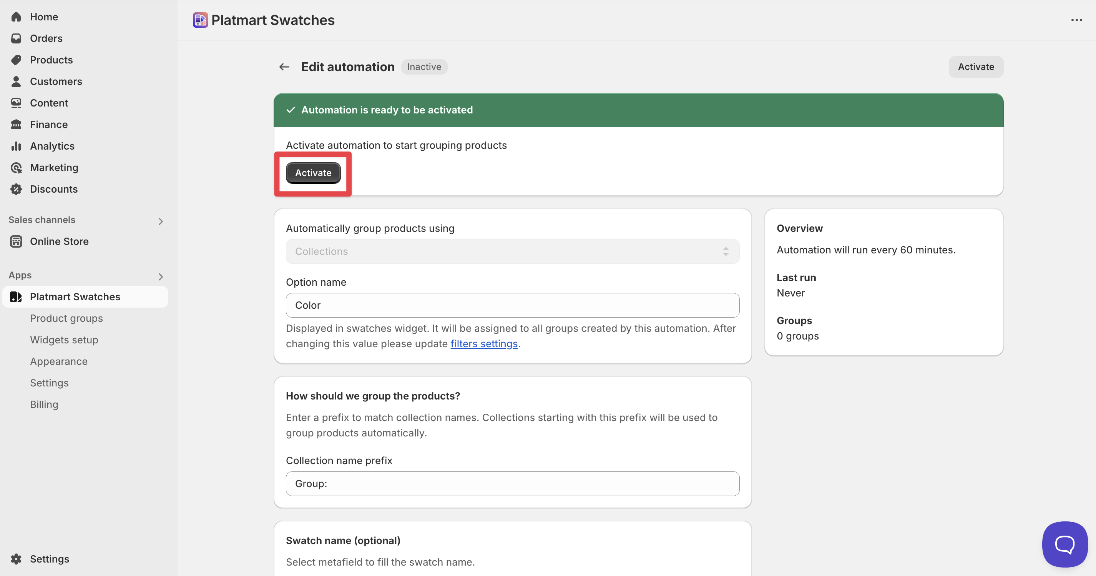Click the 'Apps' heading text
This screenshot has height=576, width=1096.
[x=20, y=275]
